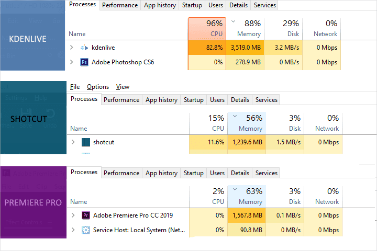This screenshot has height=251, width=377.
Task: Click the shotcut process icon
Action: [x=86, y=142]
